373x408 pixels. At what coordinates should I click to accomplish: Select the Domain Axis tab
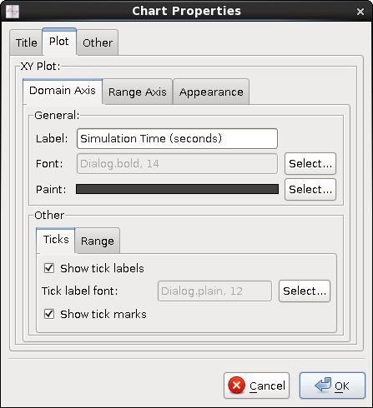point(63,91)
